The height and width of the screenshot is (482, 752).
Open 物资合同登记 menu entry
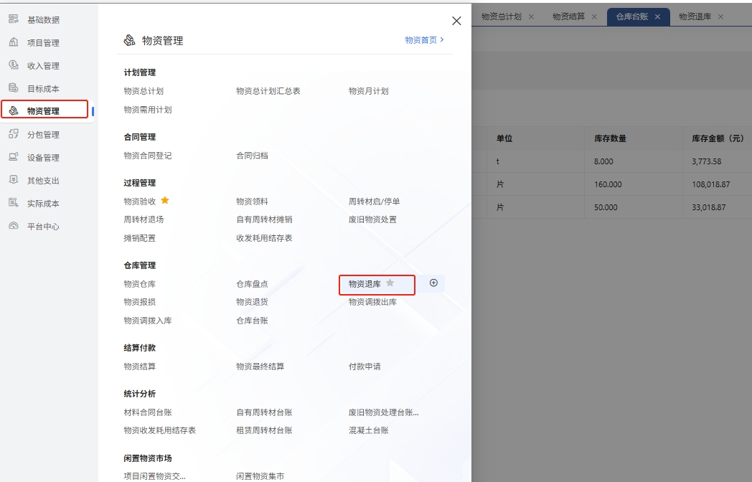(x=148, y=156)
